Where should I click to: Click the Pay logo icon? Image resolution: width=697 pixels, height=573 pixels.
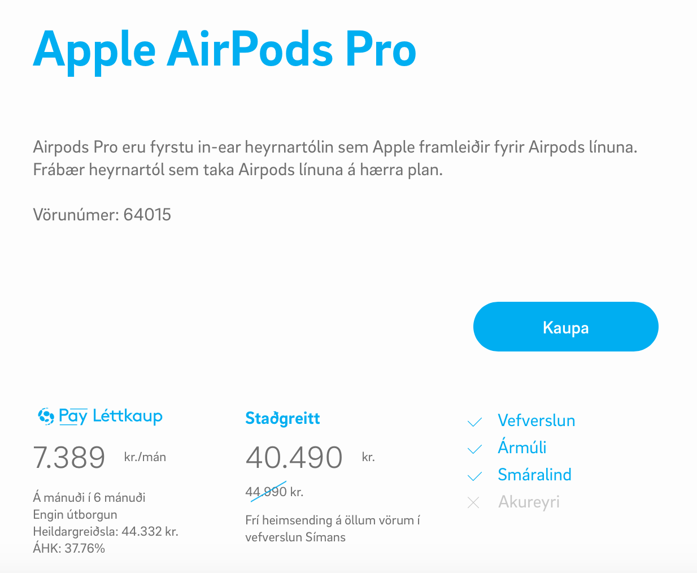46,416
